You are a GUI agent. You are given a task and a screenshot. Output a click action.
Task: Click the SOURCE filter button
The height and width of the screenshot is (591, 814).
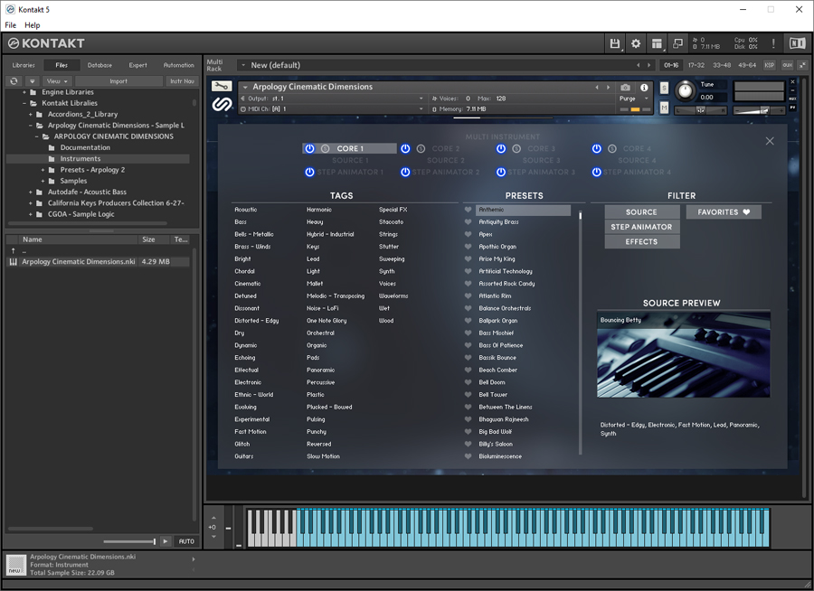641,212
